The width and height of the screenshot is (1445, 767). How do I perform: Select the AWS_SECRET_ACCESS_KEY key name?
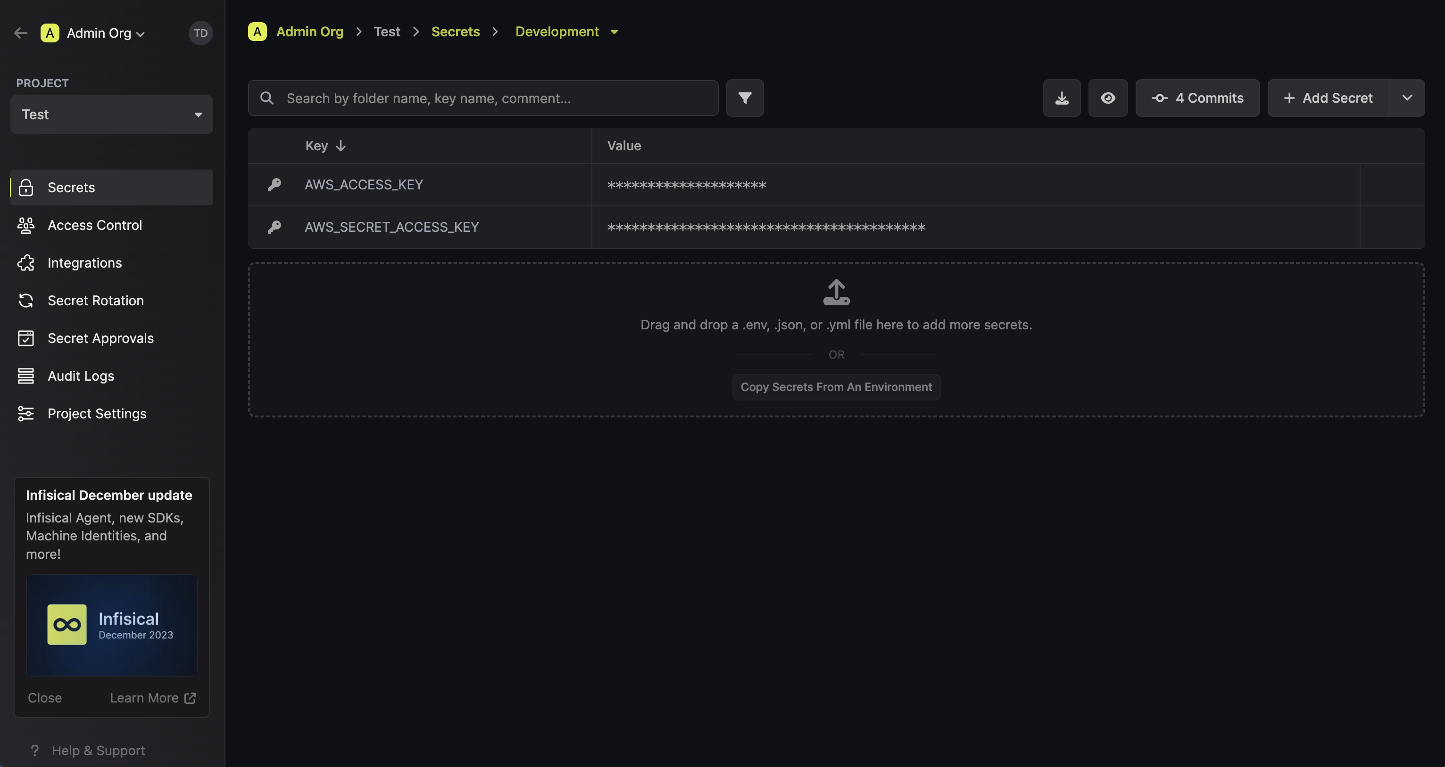point(391,227)
